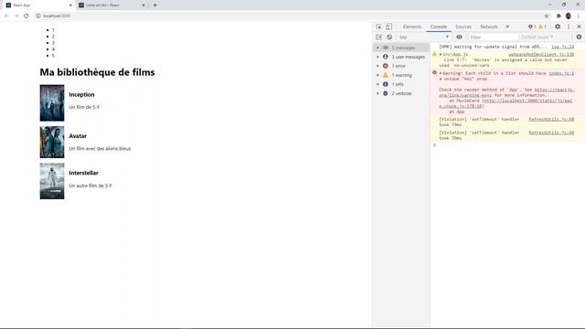Open the first RefreshUtils.js link
The width and height of the screenshot is (585, 329).
[x=551, y=120]
